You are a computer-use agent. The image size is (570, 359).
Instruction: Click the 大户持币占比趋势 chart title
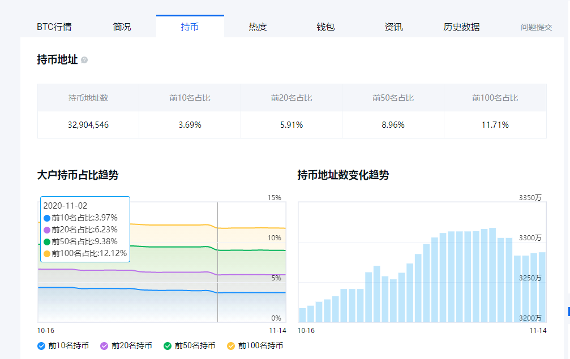[x=78, y=175]
